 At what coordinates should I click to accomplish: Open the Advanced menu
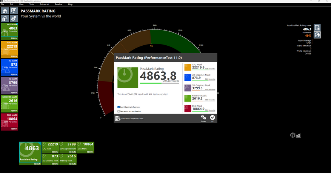[x=44, y=4]
